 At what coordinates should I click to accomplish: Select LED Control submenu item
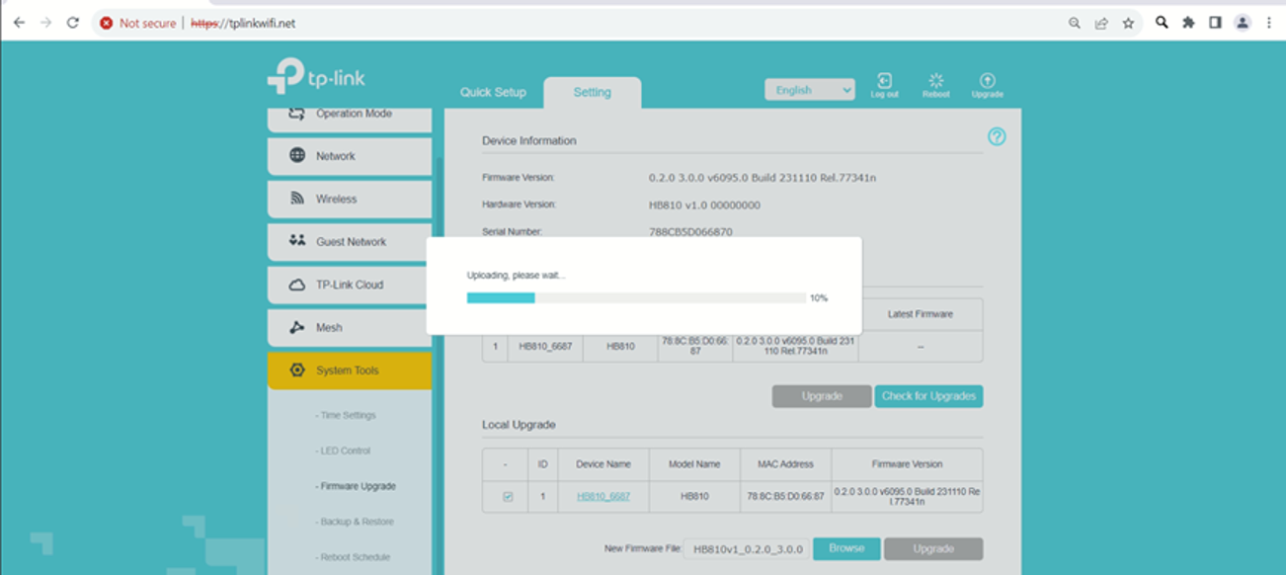point(343,451)
